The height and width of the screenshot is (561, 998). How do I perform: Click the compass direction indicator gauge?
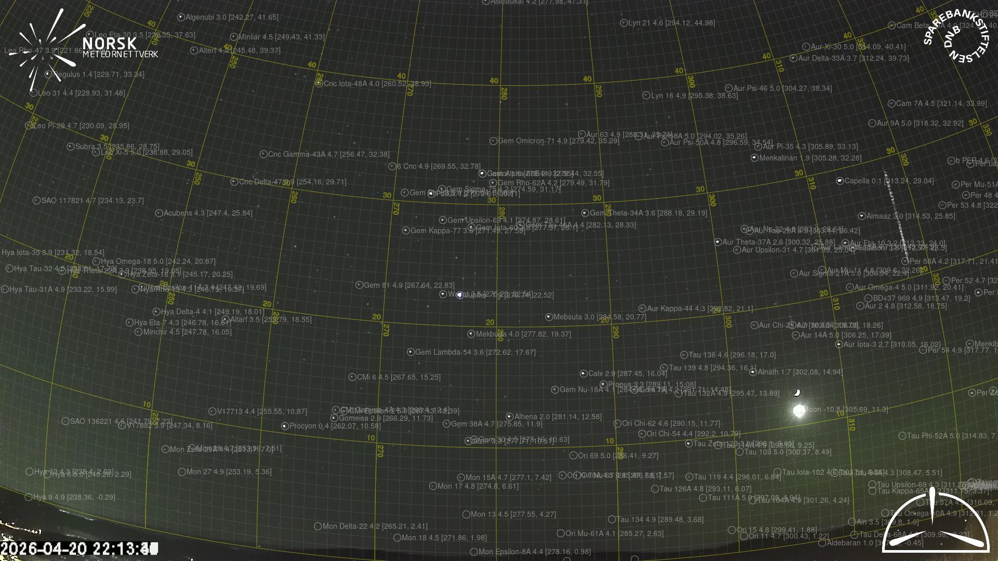coord(936,525)
